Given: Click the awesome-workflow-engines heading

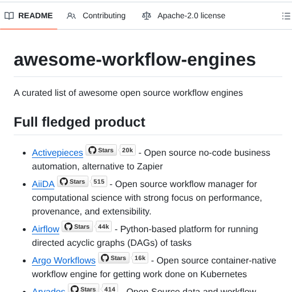Looking at the screenshot, I should point(135,60).
